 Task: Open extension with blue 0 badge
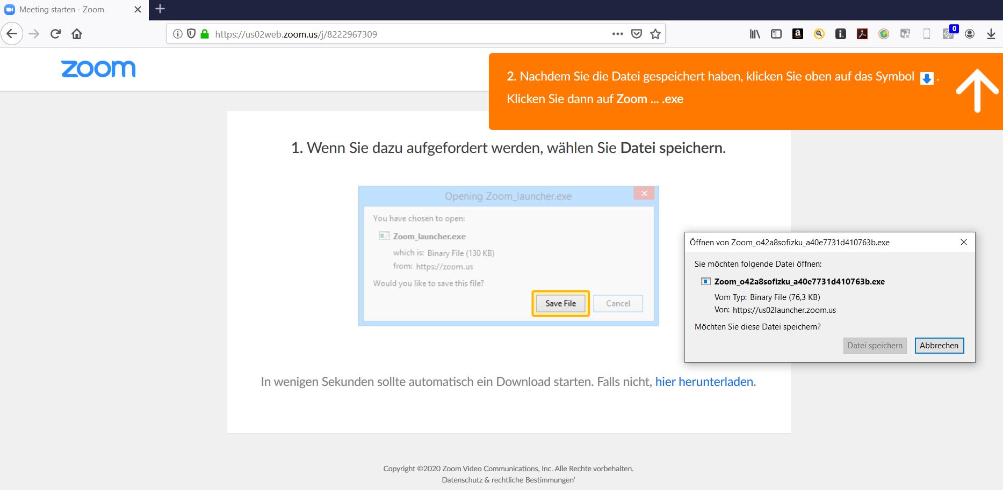pos(949,33)
